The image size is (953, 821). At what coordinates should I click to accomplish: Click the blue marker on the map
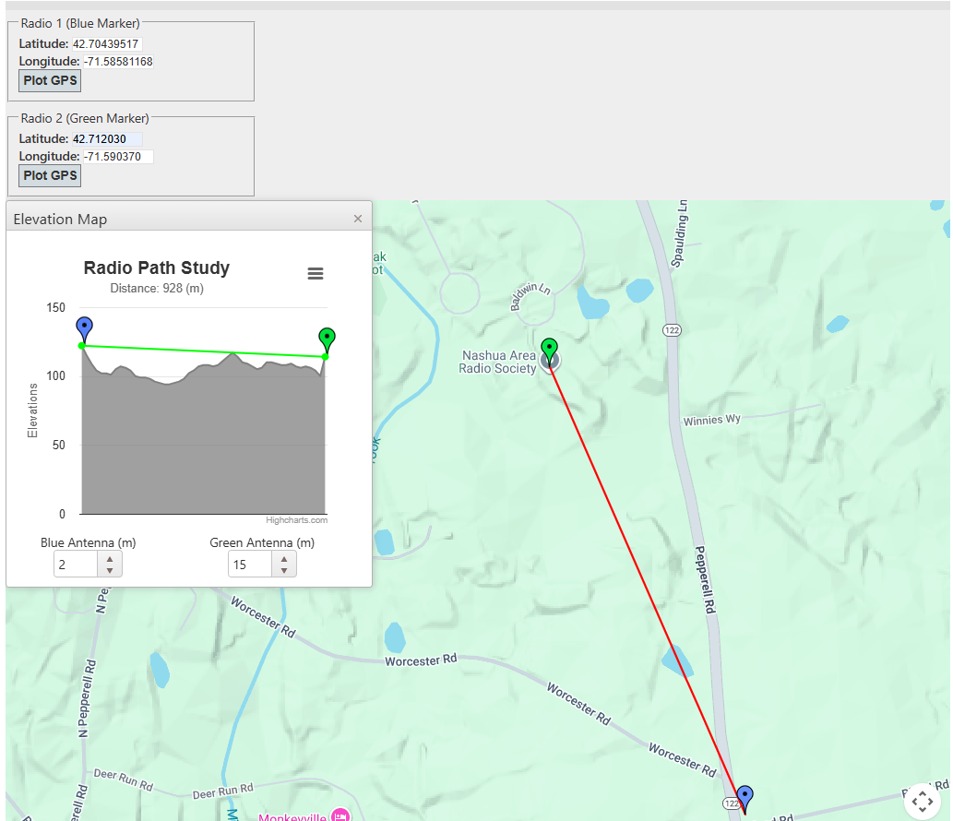tap(745, 797)
